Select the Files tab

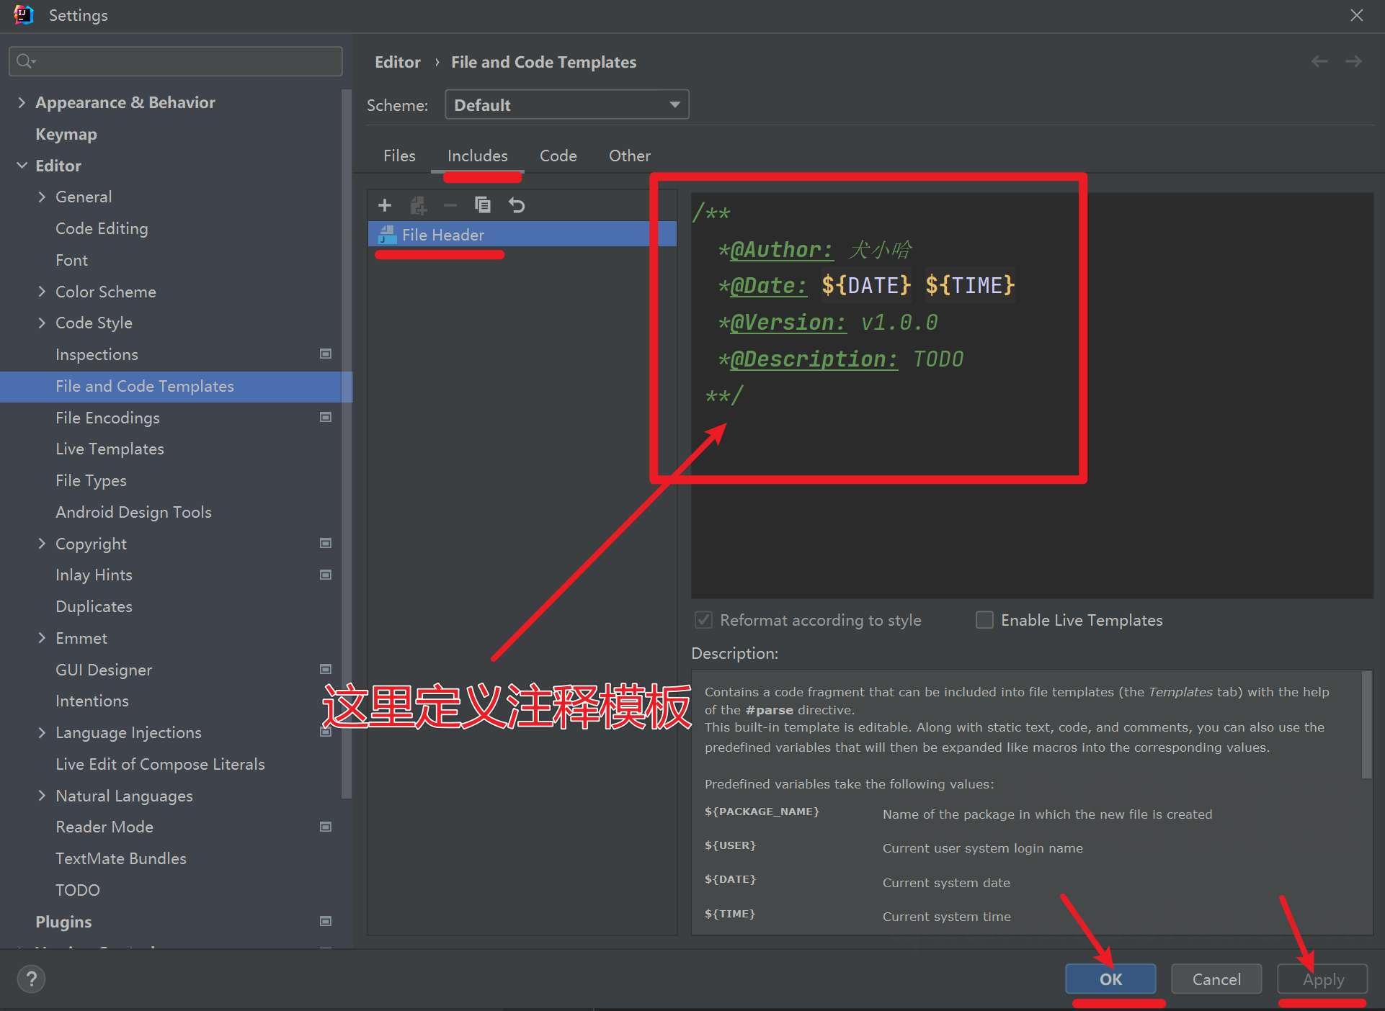(399, 156)
